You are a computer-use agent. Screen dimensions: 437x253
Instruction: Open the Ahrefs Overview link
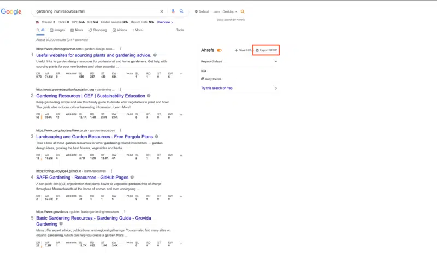pos(165,22)
